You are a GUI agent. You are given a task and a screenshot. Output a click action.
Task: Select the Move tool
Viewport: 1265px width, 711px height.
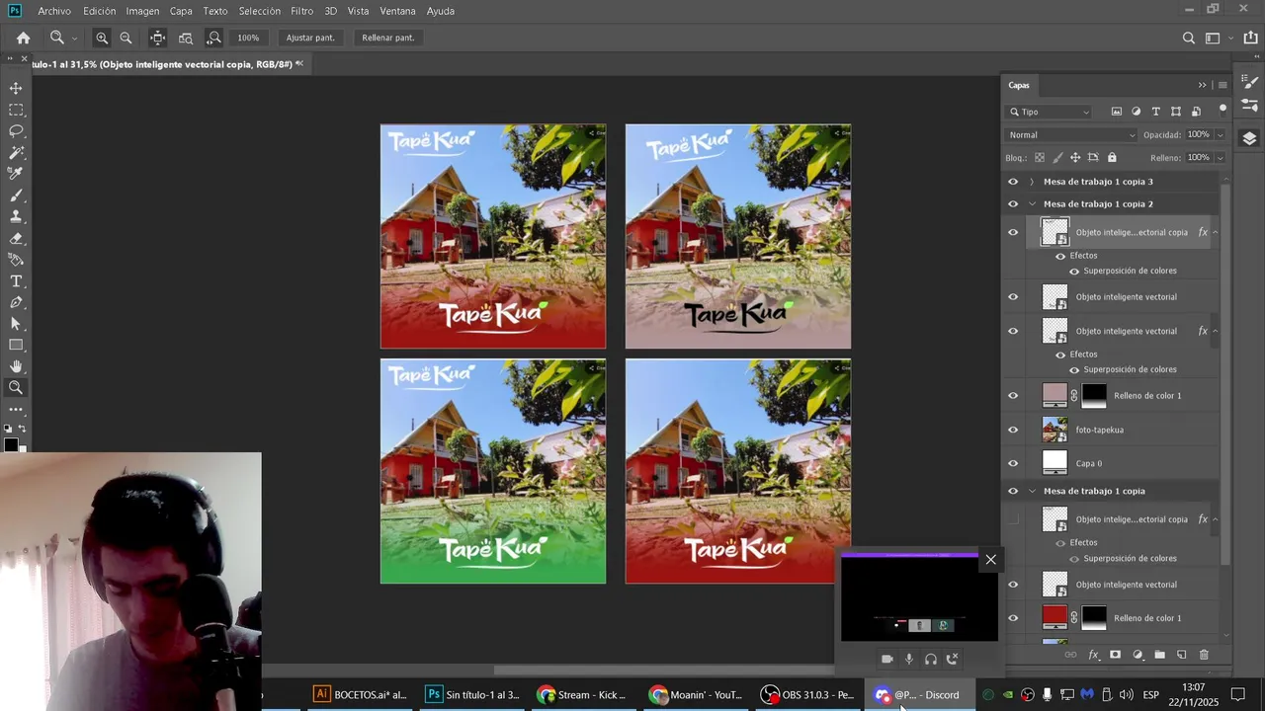tap(16, 88)
